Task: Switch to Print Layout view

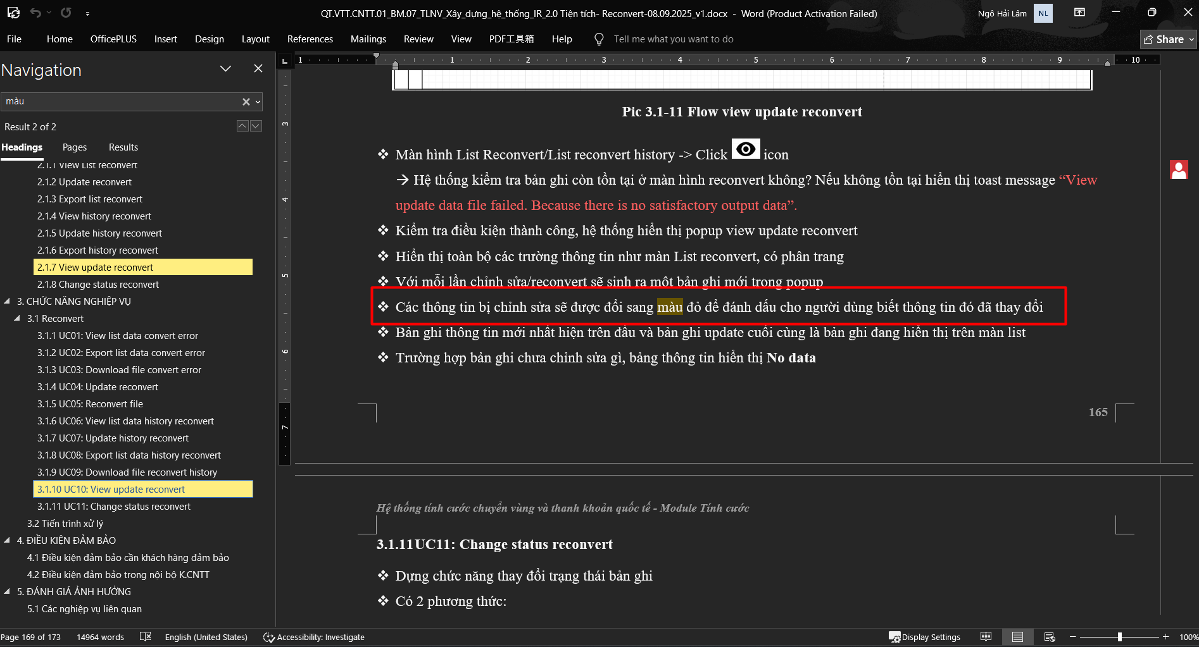Action: [x=1017, y=637]
